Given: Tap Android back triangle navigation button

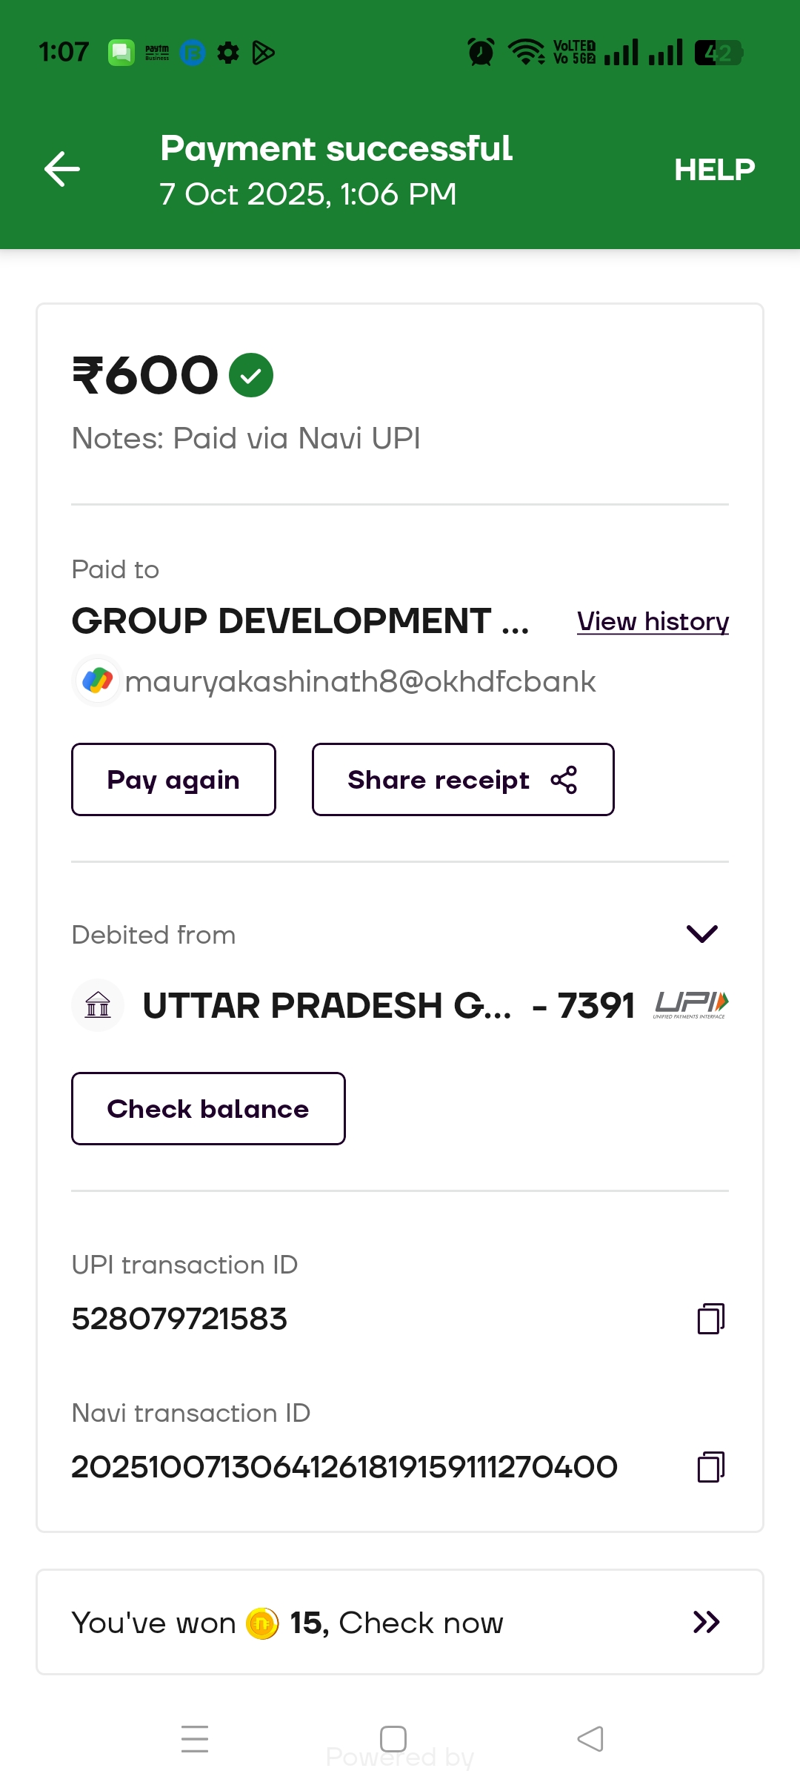Looking at the screenshot, I should click(590, 1738).
